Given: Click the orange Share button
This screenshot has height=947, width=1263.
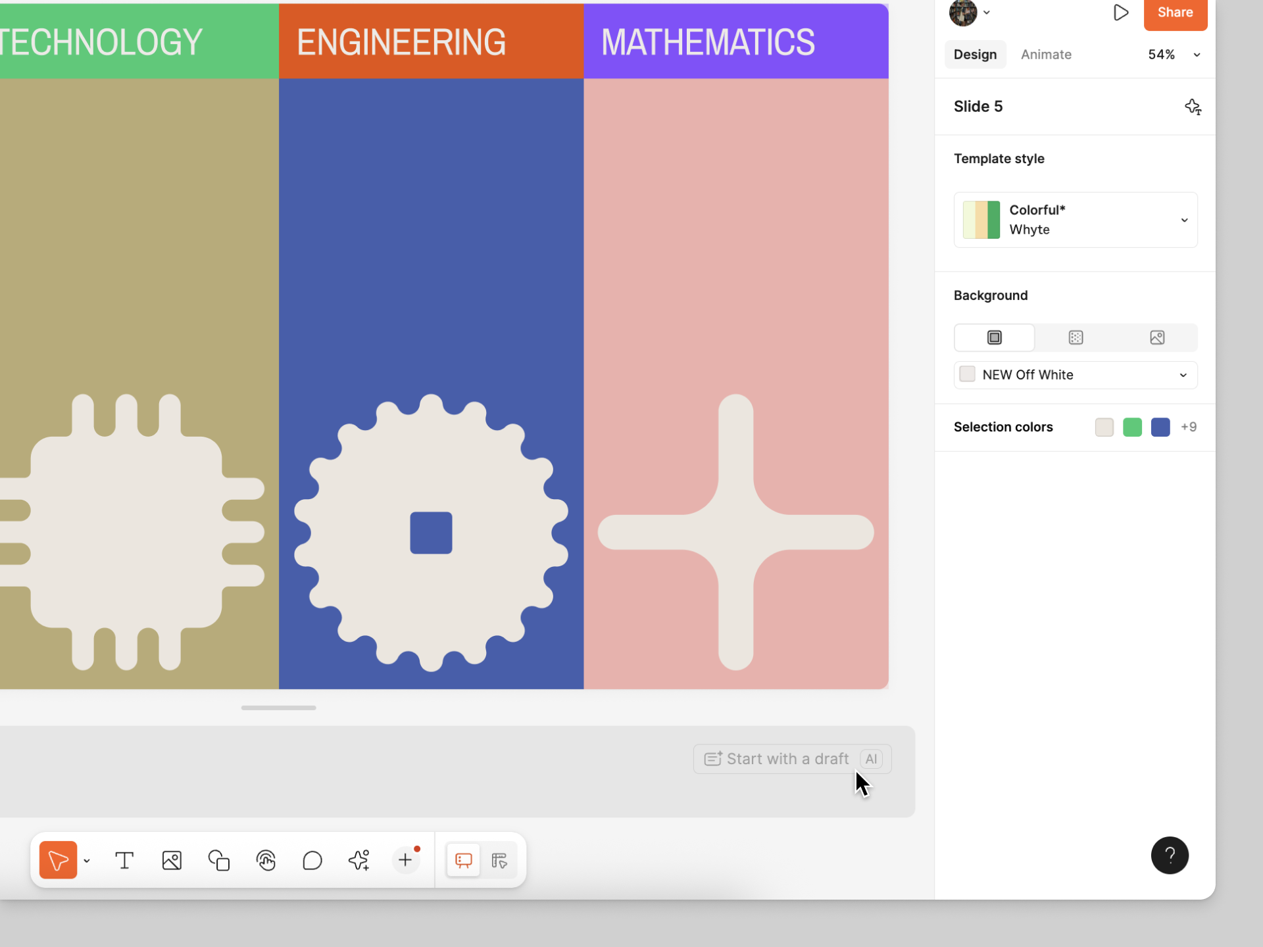Looking at the screenshot, I should [1175, 13].
